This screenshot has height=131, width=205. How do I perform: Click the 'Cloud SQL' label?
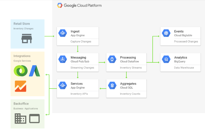point(126,88)
